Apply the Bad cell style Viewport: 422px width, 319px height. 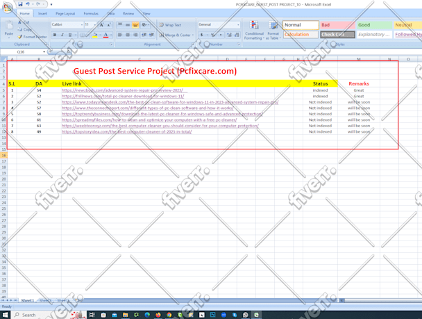[337, 25]
